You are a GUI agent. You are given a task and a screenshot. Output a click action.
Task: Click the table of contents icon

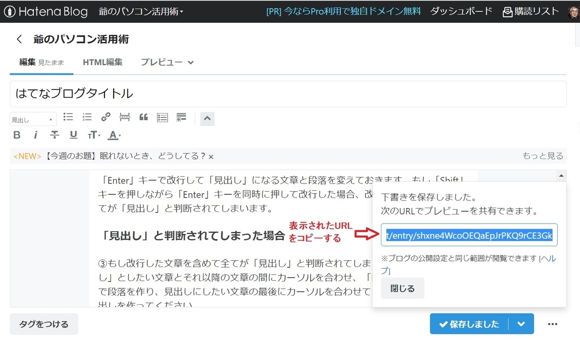[x=162, y=117]
